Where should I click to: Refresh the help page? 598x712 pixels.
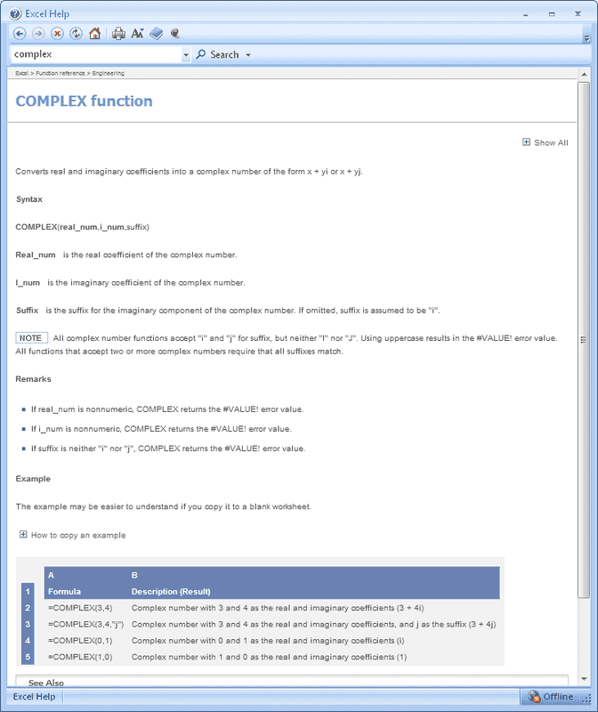(x=76, y=34)
